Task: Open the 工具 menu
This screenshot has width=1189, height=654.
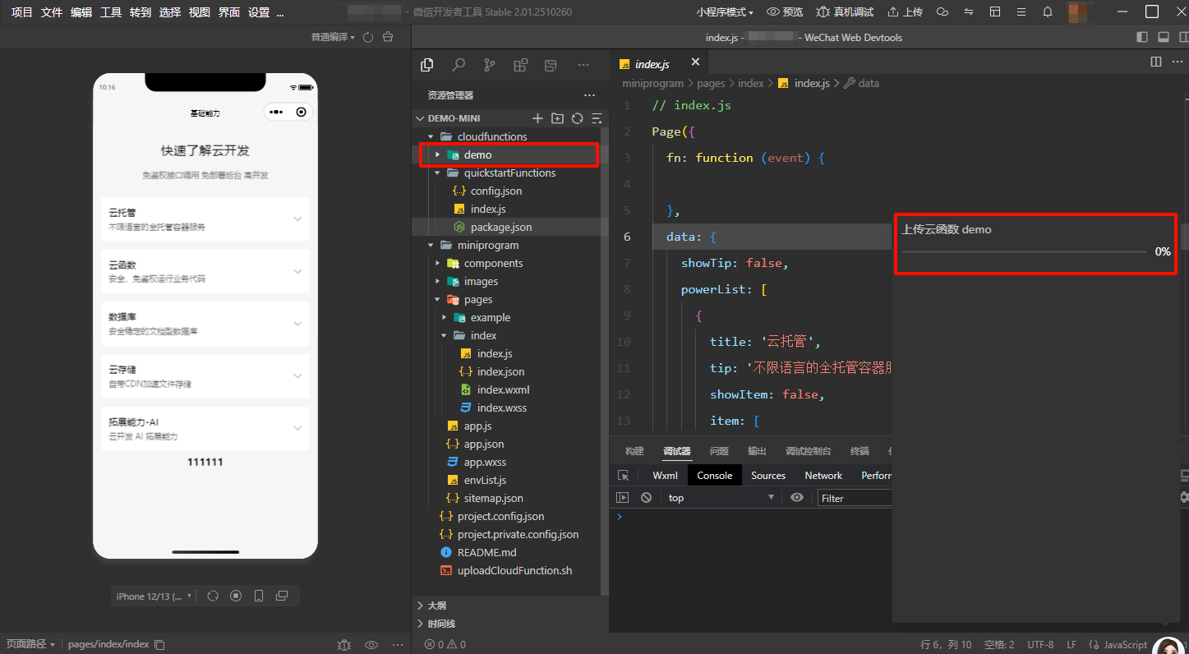Action: tap(111, 12)
